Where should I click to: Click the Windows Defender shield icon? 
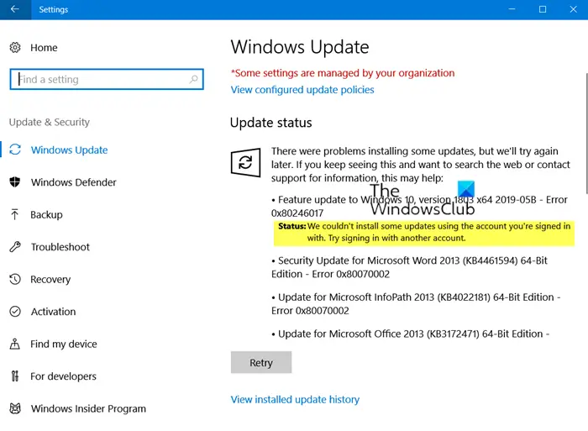tap(15, 182)
